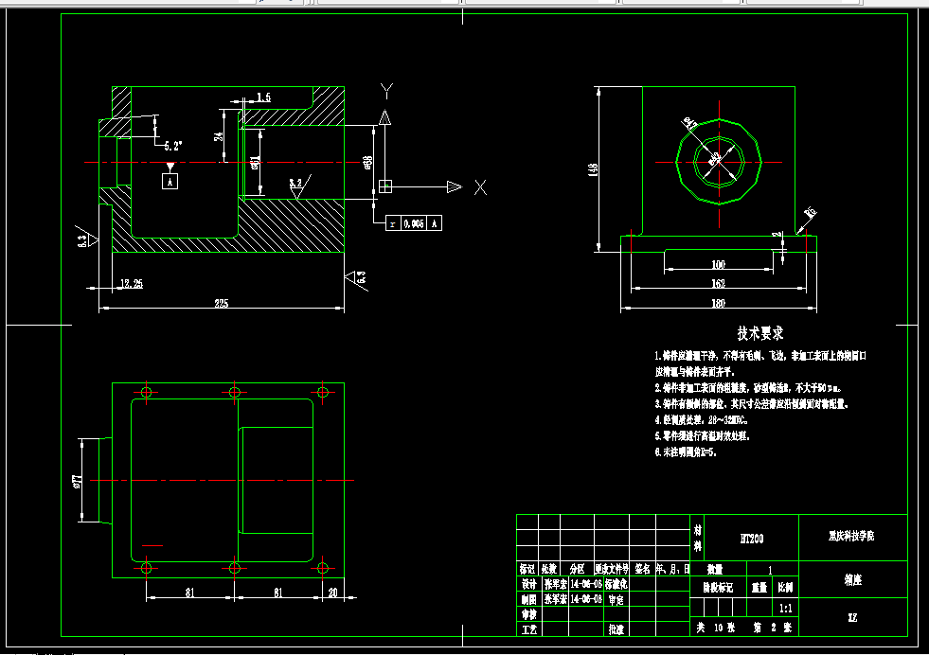The image size is (929, 655).
Task: Click the 审核 row label
Action: (x=529, y=614)
